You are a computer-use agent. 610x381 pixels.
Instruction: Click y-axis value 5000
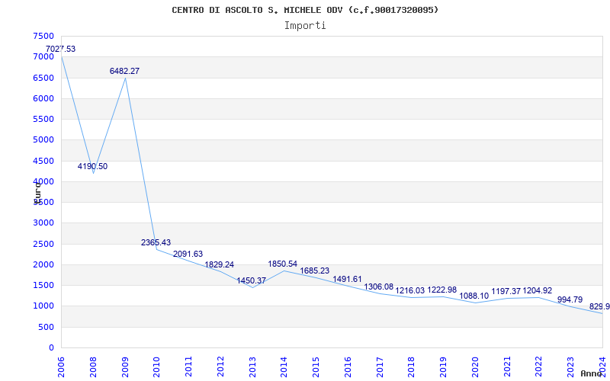[43, 140]
